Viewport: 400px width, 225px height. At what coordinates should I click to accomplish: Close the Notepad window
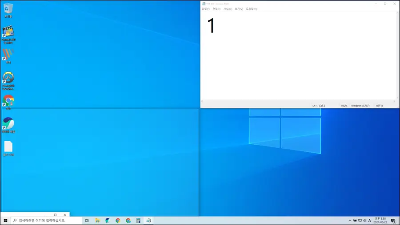pyautogui.click(x=395, y=4)
